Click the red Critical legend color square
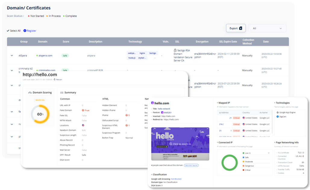The image size is (310, 190). [x=243, y=170]
